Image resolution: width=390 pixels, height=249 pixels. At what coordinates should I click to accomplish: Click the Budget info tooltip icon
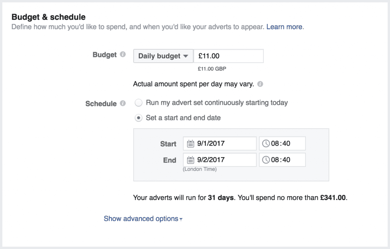(x=123, y=54)
